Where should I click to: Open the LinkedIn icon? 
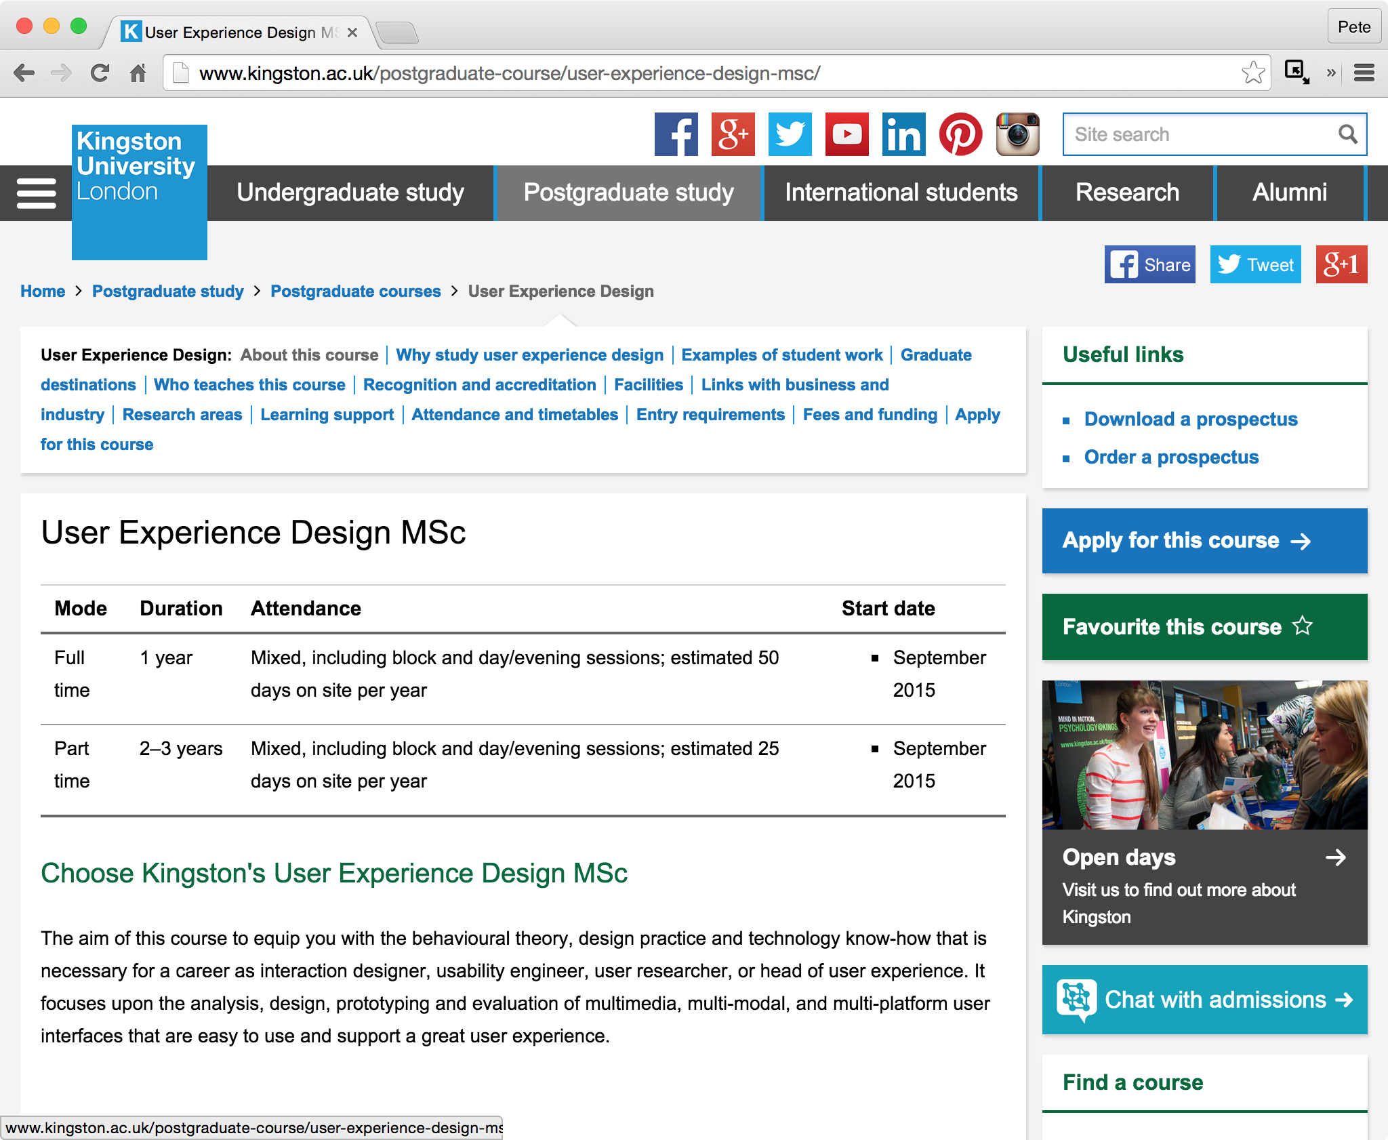coord(903,134)
